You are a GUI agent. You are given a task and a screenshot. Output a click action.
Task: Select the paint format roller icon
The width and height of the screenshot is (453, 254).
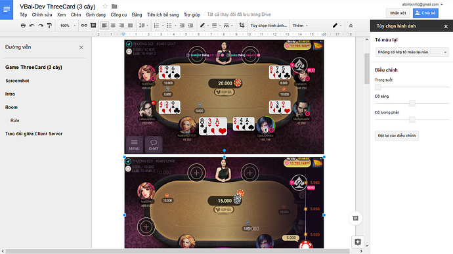pyautogui.click(x=49, y=26)
